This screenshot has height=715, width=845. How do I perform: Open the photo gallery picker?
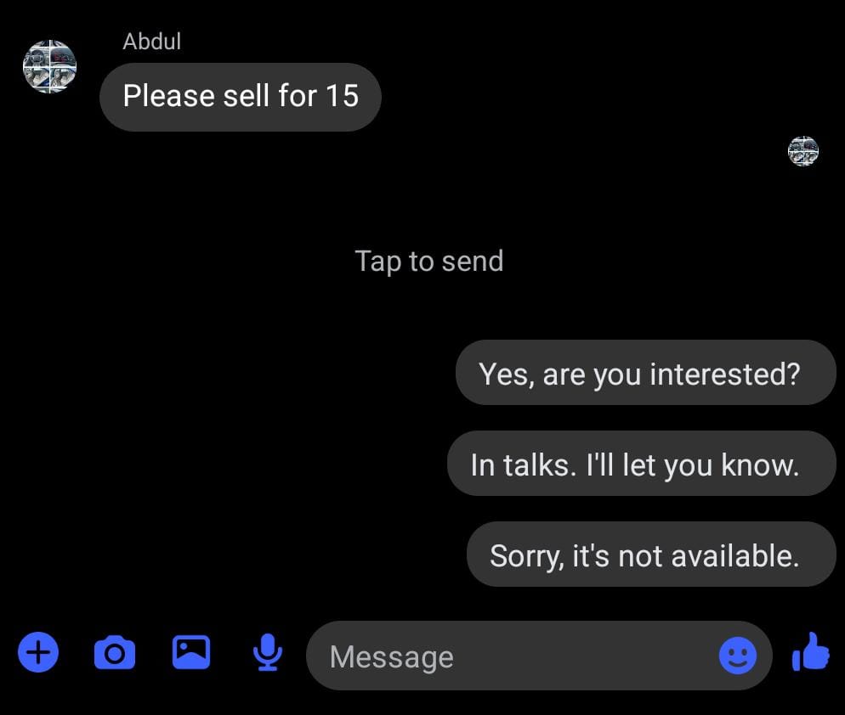(x=191, y=652)
